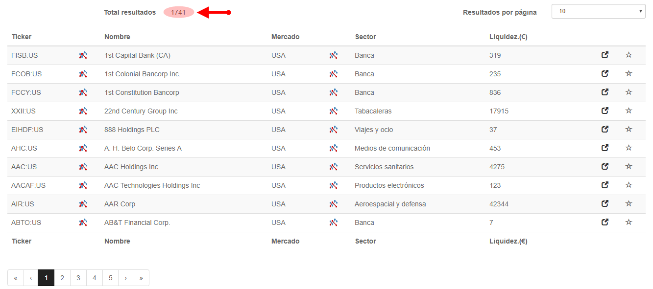
Task: Click market tools icon in AAR Corp row
Action: (x=334, y=204)
